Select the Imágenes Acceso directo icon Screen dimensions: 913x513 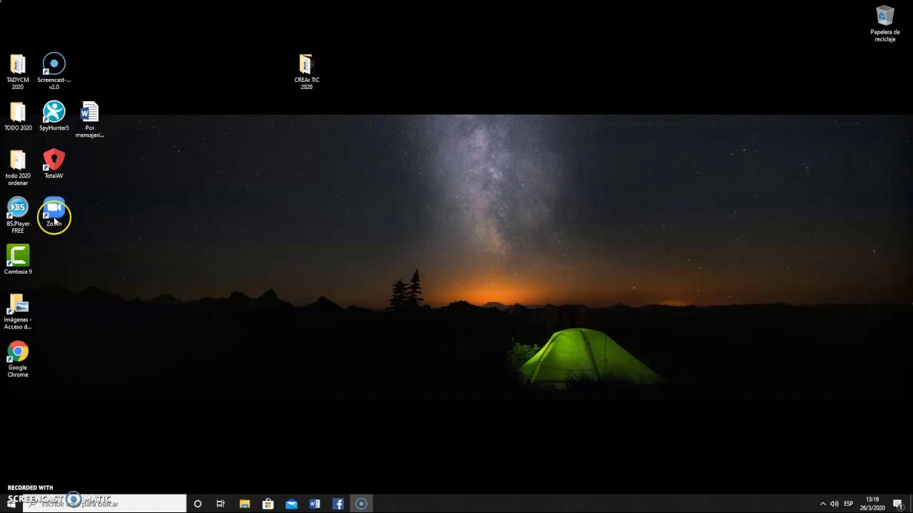[x=18, y=311]
